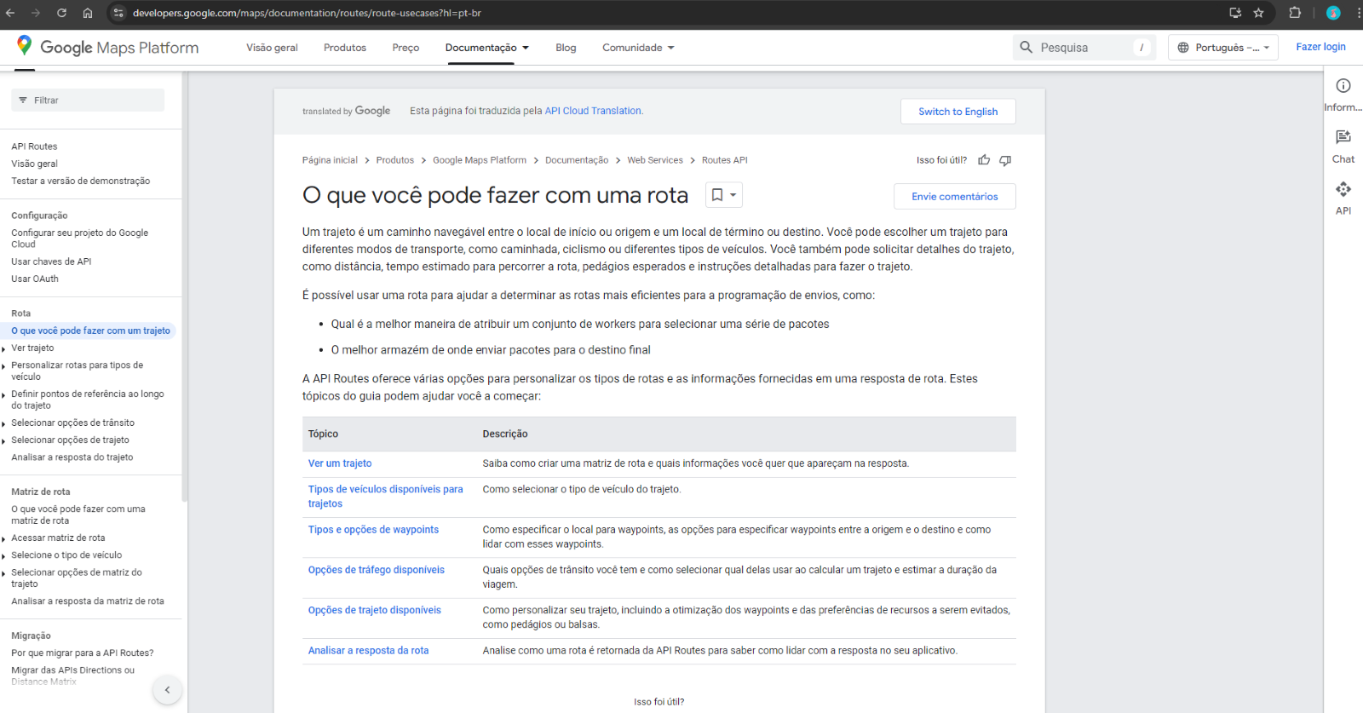Expand Selecione o tipo de veículo
1363x713 pixels.
[x=4, y=555]
